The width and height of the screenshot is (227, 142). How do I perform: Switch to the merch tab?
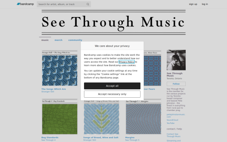tap(59, 40)
